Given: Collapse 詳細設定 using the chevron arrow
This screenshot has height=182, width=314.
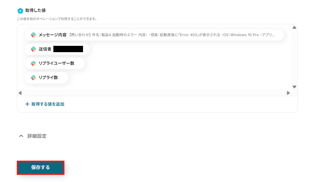Looking at the screenshot, I should coord(21,136).
